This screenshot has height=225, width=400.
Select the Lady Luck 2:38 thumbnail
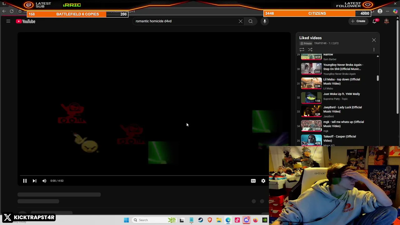(311, 111)
